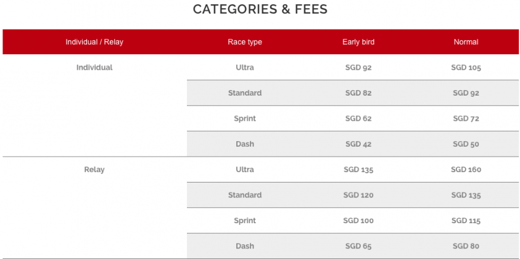The height and width of the screenshot is (259, 520).
Task: Click the CATEGORIES & FEES heading
Action: pos(260,9)
